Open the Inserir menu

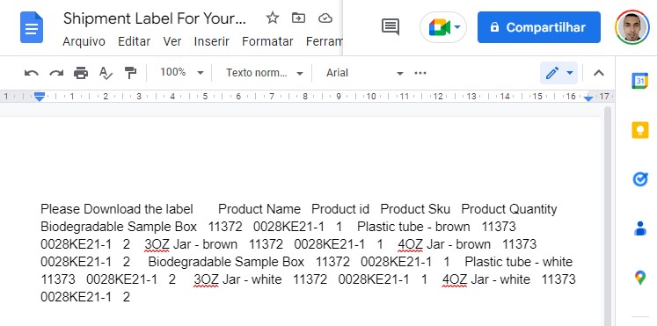click(212, 41)
